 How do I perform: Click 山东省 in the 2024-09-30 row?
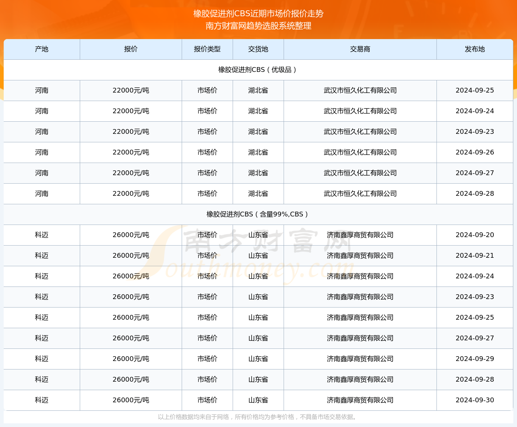tap(258, 400)
